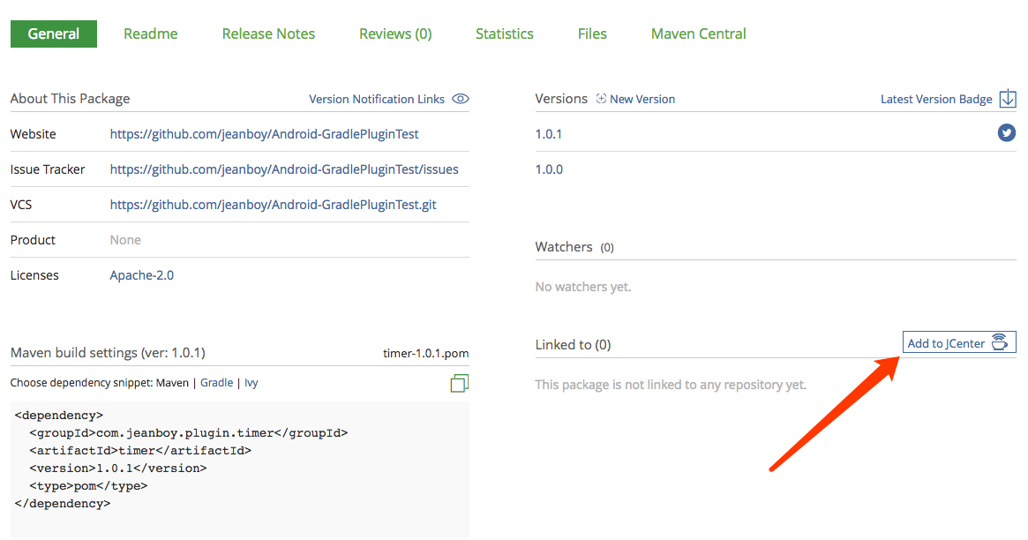Click Latest Version Badge link
The width and height of the screenshot is (1028, 540).
(x=936, y=99)
